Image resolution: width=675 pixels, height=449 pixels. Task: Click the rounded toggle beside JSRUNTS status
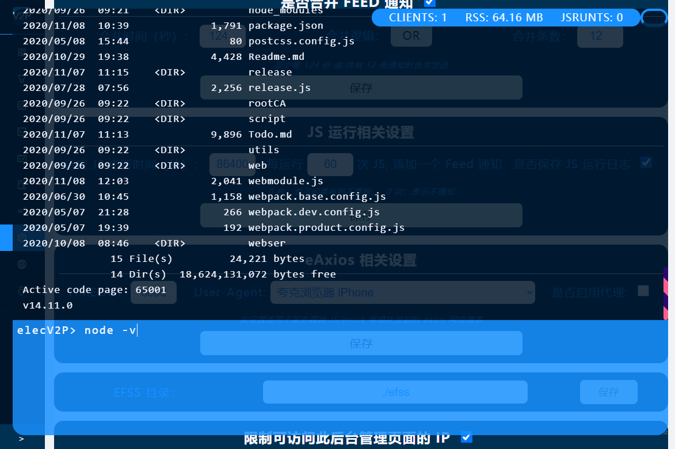click(x=654, y=18)
